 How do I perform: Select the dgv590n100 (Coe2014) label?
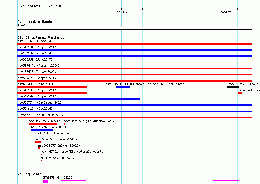point(35,109)
